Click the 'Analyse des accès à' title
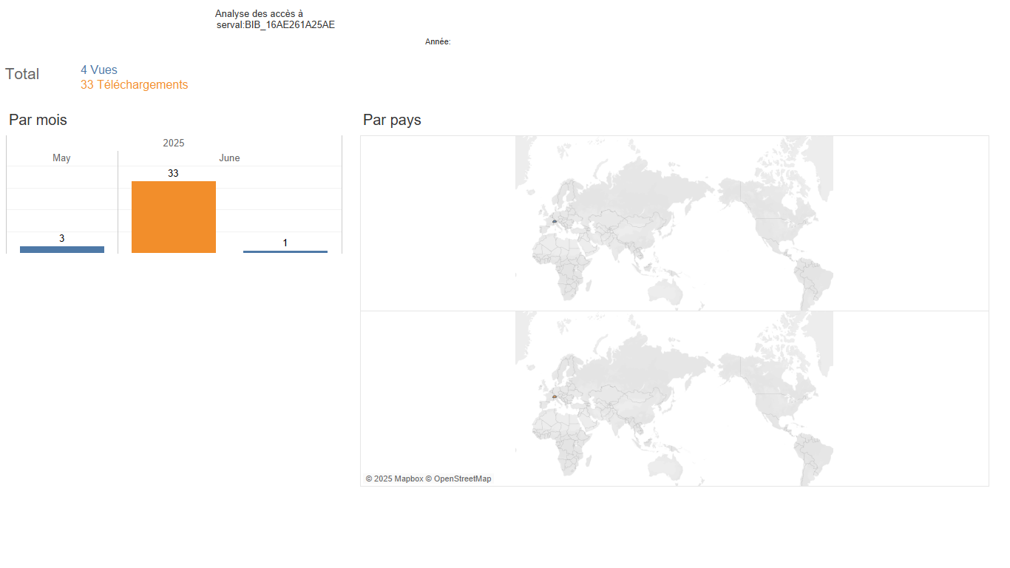Image resolution: width=1010 pixels, height=568 pixels. click(x=259, y=13)
